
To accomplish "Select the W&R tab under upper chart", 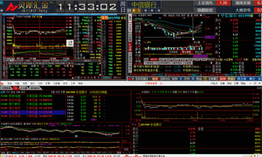I will [190, 59].
